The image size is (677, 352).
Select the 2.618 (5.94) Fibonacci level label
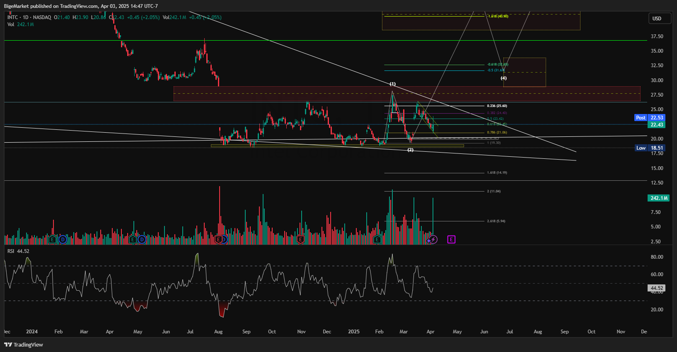click(x=496, y=221)
